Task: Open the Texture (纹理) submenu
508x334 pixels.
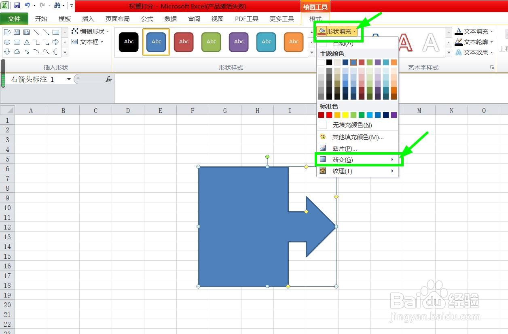Action: (358, 171)
